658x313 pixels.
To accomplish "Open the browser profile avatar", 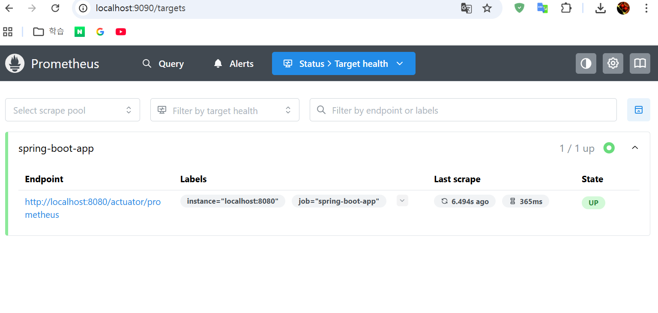I will [x=623, y=8].
